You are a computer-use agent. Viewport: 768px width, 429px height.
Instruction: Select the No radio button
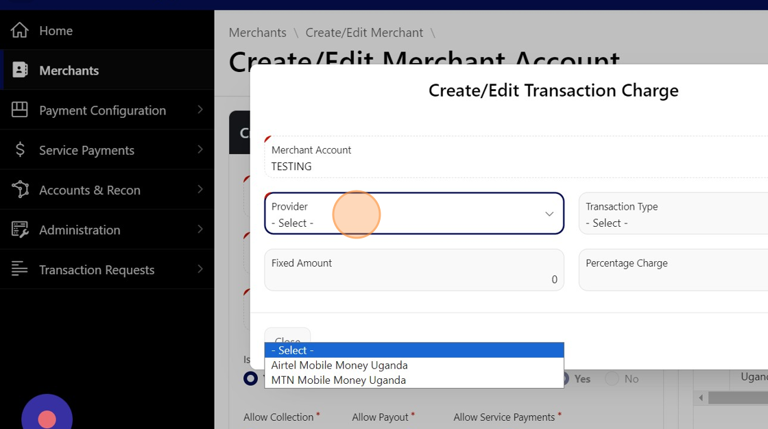tap(612, 379)
